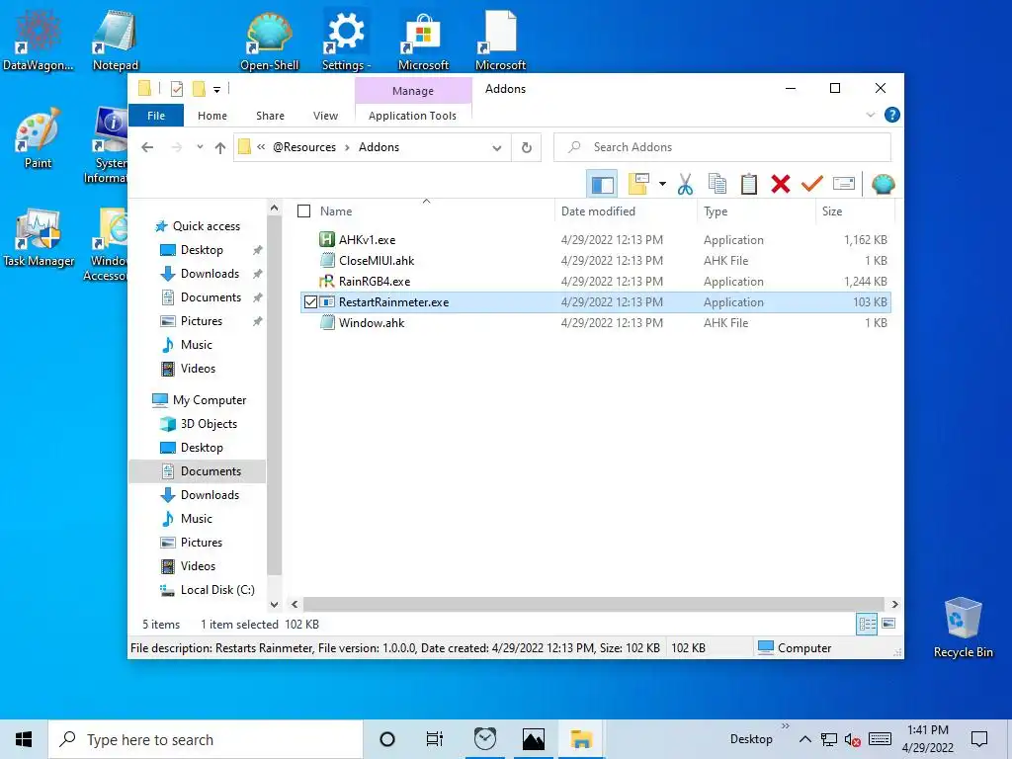
Task: Click the taskbar search box
Action: 206,739
